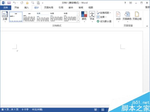Select the fifth document format style thumbnail

[70, 17]
